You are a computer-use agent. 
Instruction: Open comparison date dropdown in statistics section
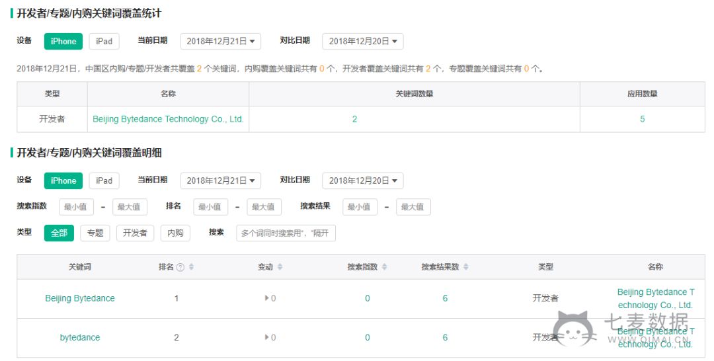pos(362,42)
